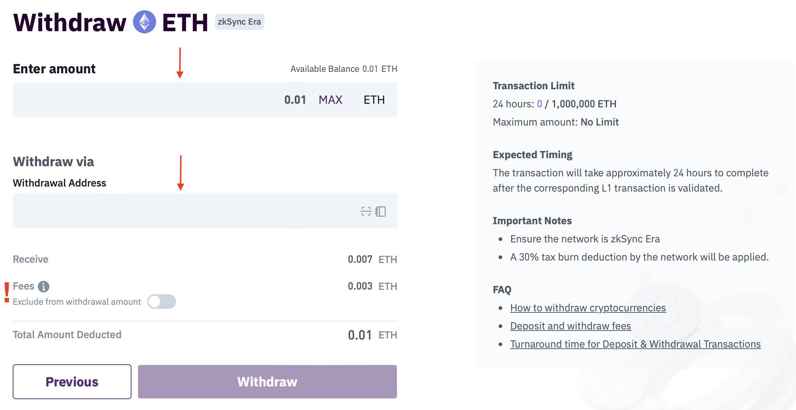Click the Fees info icon

(x=44, y=286)
